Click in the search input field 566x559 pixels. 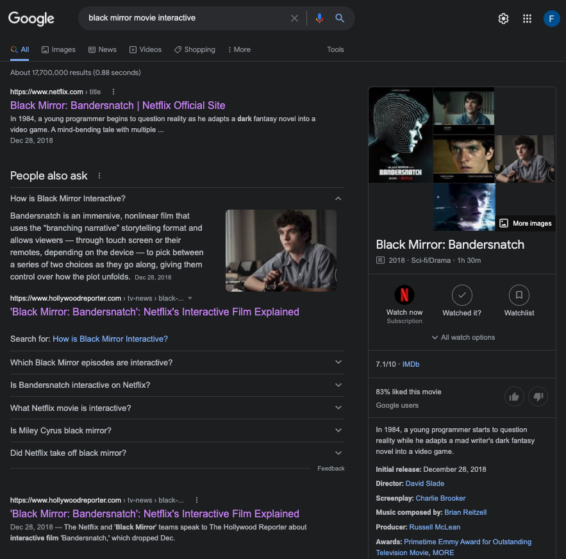coord(186,18)
